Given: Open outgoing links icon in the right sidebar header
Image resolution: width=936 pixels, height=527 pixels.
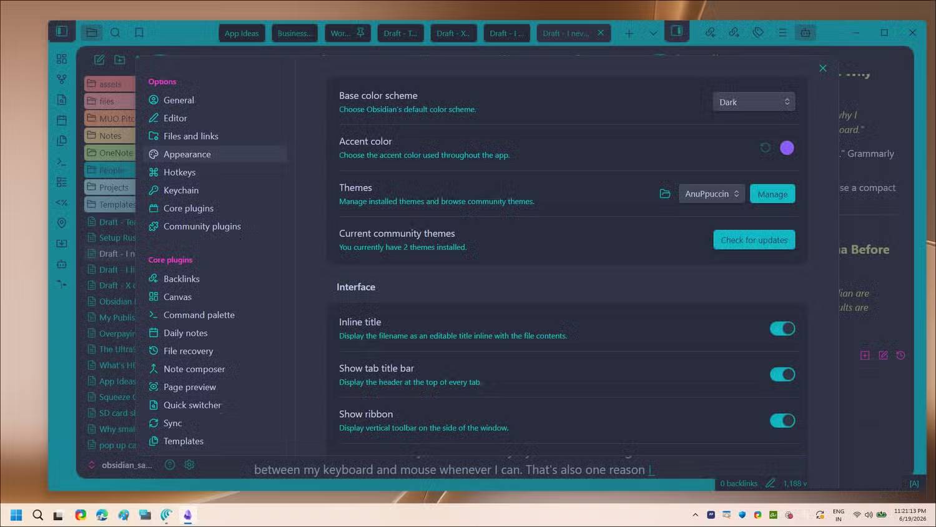Looking at the screenshot, I should (x=734, y=32).
